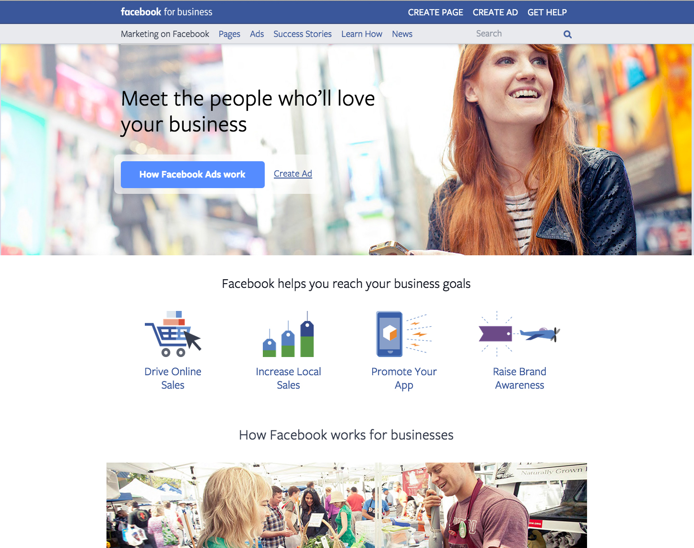Click the Create Ad hyperlink
This screenshot has height=548, width=694.
293,174
